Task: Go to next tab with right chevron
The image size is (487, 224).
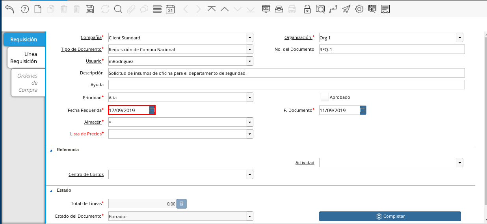Action: 198,9
